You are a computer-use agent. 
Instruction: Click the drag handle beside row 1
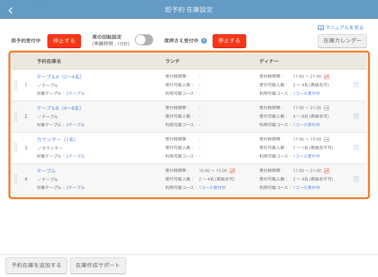15,84
